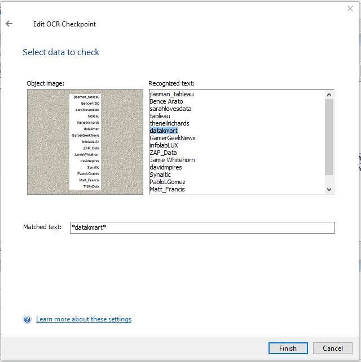Select sarahlovesdata in recognized text
The height and width of the screenshot is (362, 361).
pos(170,109)
